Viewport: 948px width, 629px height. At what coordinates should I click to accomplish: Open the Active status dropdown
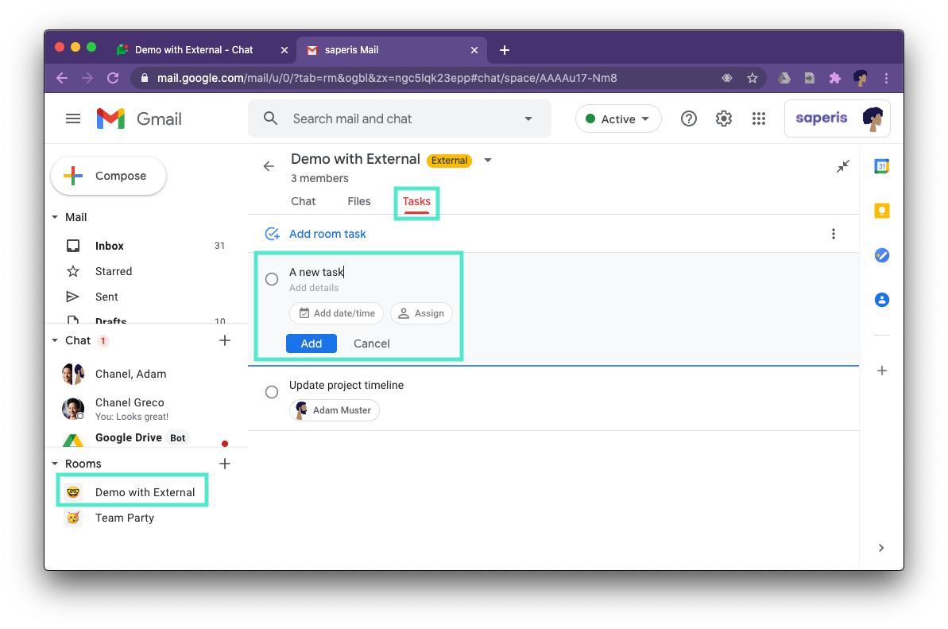pos(618,118)
